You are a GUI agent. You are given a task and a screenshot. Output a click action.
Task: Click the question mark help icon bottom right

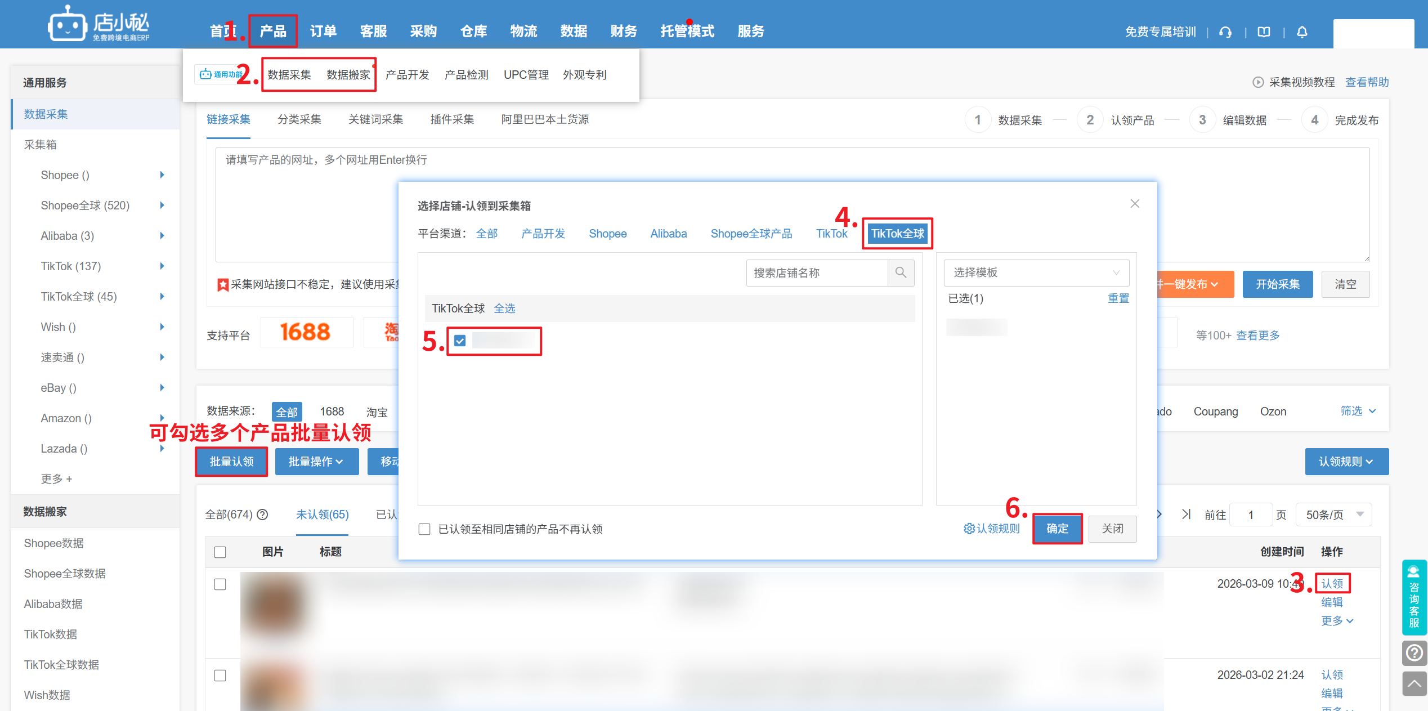coord(1414,653)
